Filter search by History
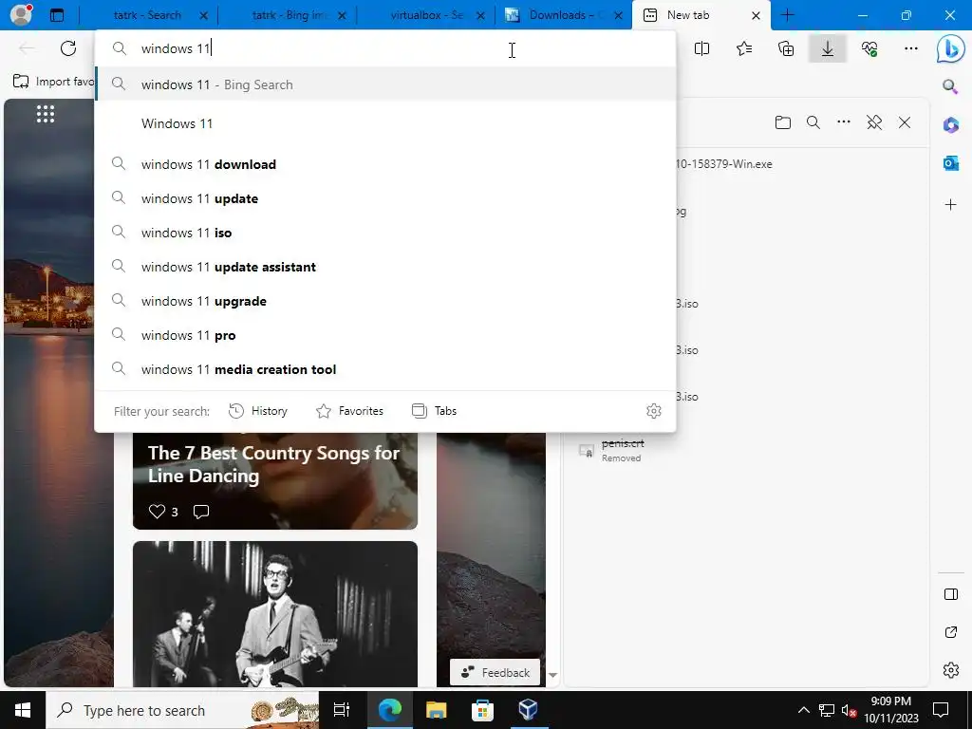Image resolution: width=972 pixels, height=729 pixels. click(x=258, y=411)
